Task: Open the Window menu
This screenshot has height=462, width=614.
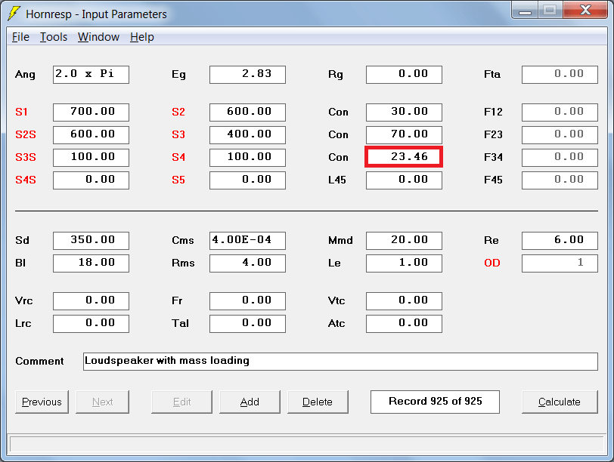Action: (x=98, y=37)
